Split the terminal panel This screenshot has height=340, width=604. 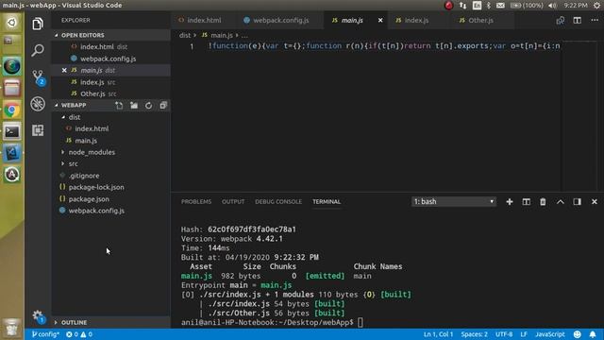(527, 201)
